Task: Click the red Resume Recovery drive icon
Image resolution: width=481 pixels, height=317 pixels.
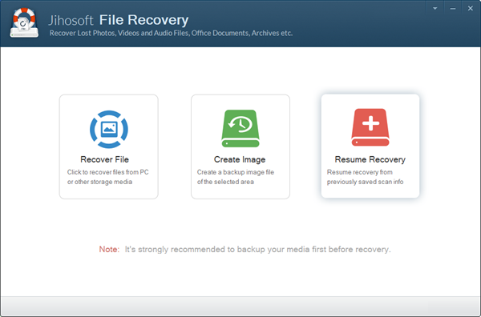Action: (x=370, y=127)
